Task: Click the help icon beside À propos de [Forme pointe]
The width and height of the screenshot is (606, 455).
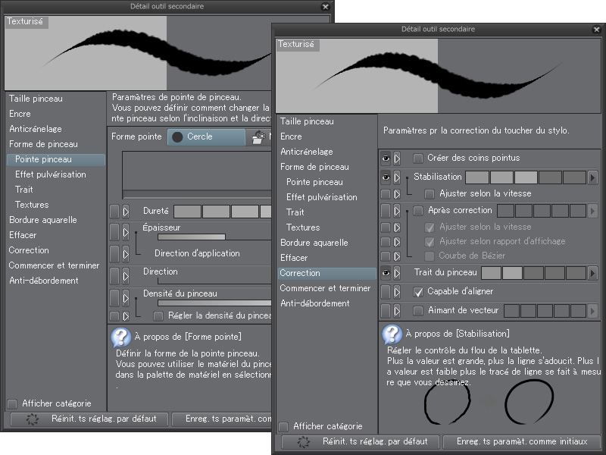Action: pos(121,337)
